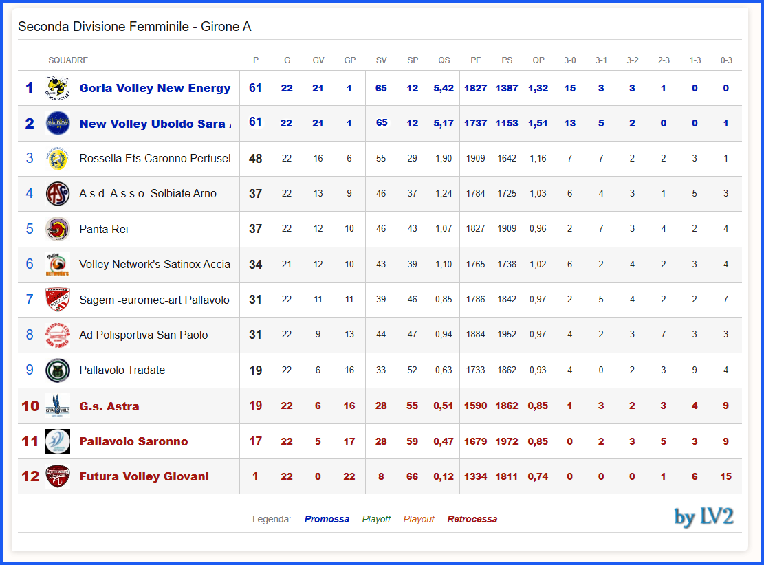Open the Pallavolo Saronno team name
764x565 pixels.
[133, 441]
